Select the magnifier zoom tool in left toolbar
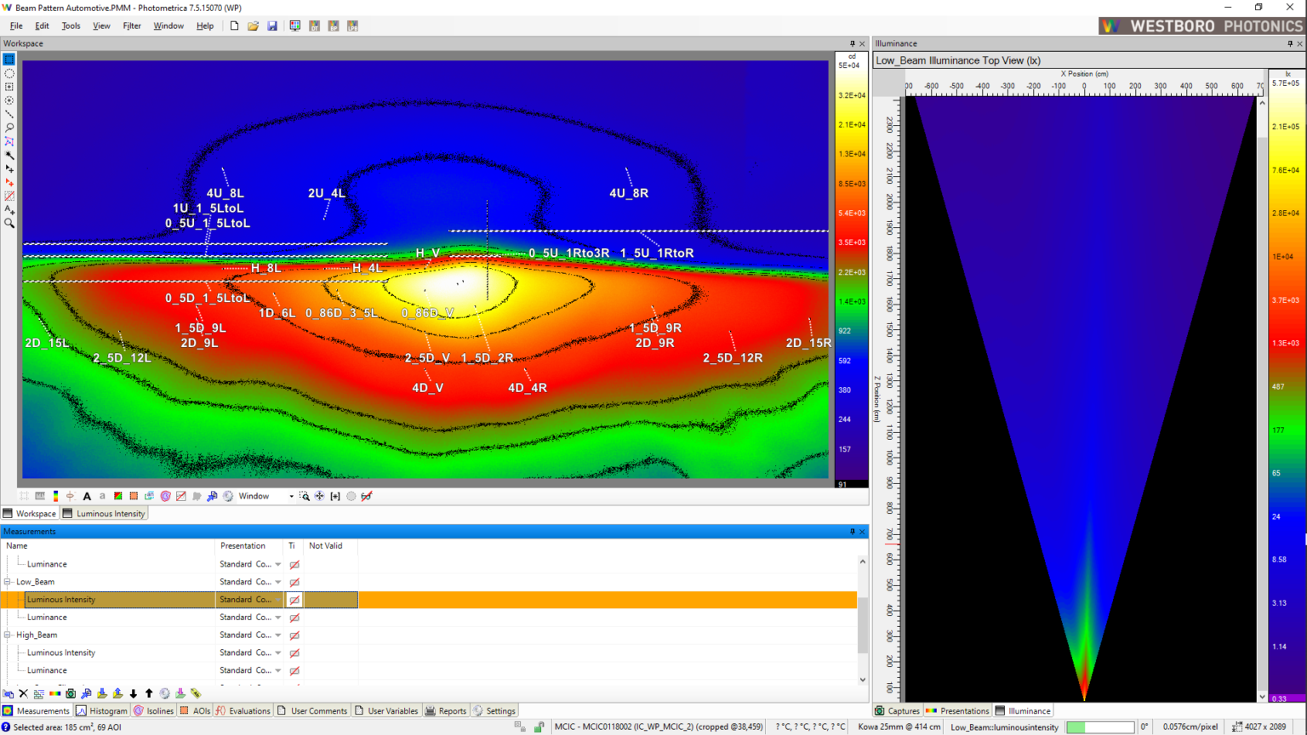The image size is (1307, 735). pyautogui.click(x=9, y=223)
